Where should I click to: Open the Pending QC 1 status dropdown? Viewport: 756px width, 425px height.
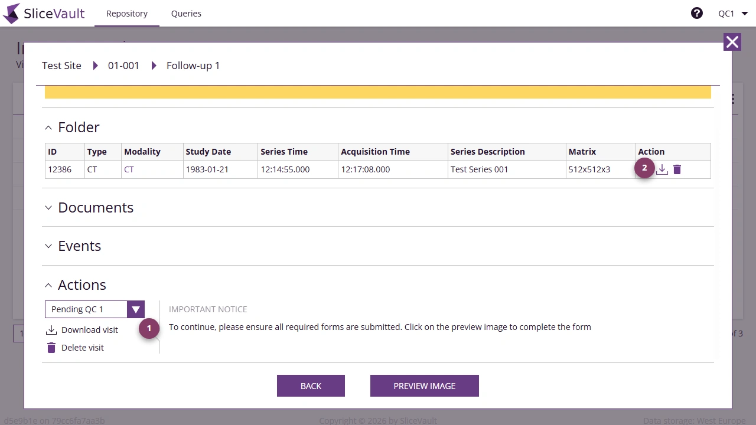135,309
